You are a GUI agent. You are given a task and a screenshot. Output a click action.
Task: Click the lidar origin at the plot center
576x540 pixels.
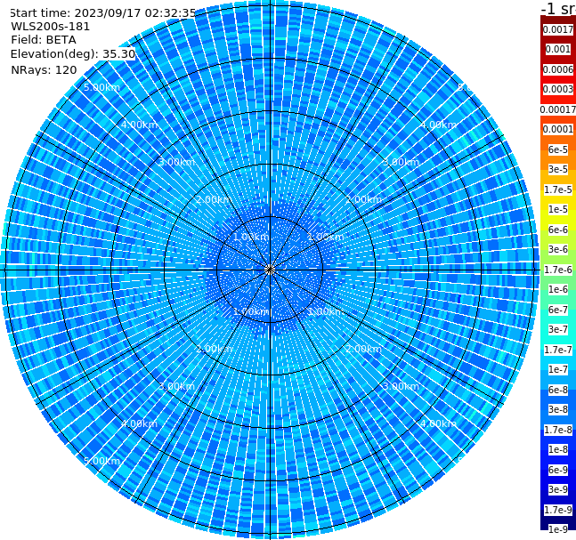(270, 270)
